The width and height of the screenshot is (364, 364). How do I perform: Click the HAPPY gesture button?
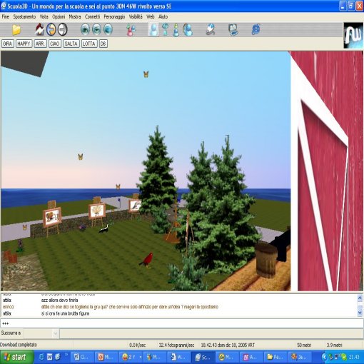24,44
